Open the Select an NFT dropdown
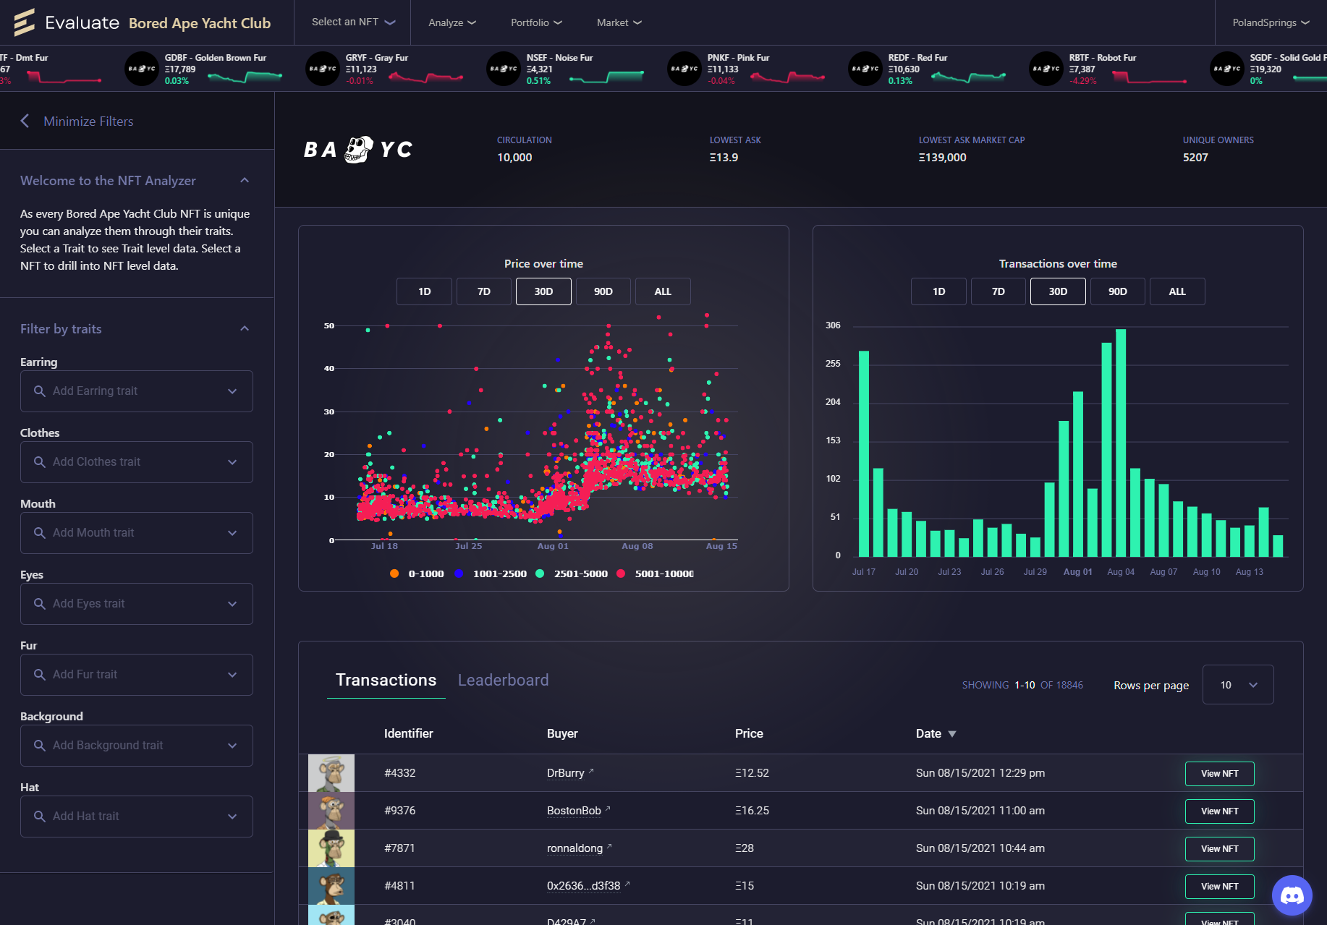This screenshot has width=1327, height=925. (x=353, y=22)
